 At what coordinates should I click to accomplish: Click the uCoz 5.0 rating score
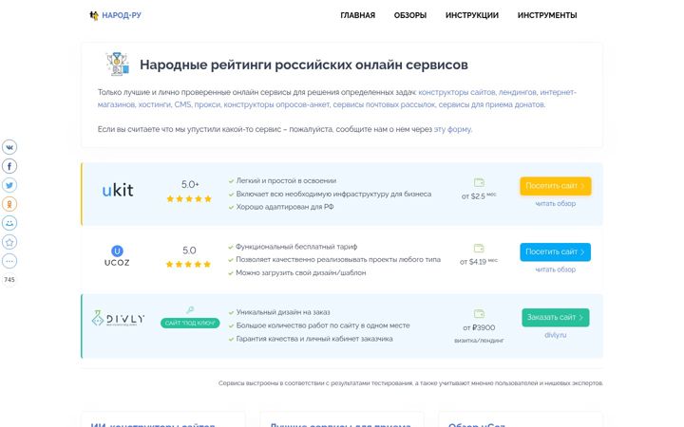tap(189, 251)
